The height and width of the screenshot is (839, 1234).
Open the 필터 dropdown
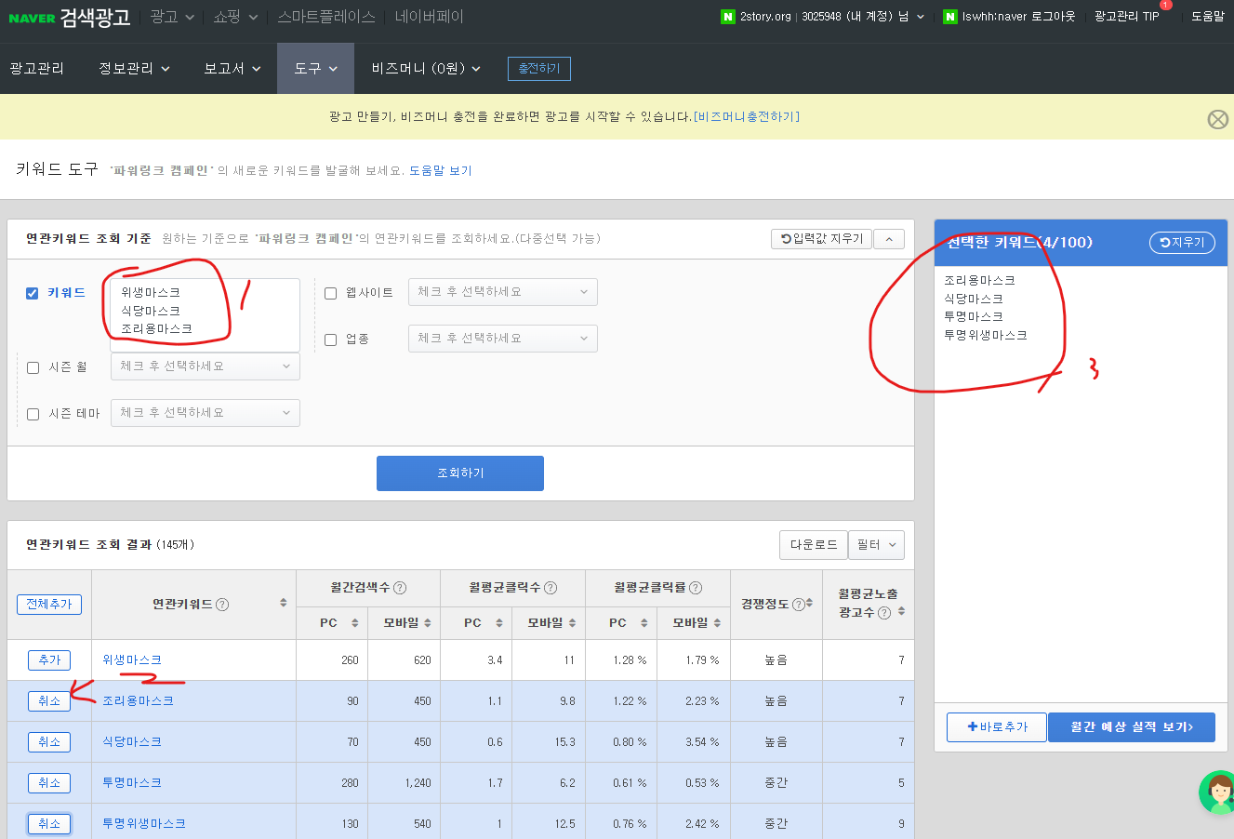tap(875, 544)
